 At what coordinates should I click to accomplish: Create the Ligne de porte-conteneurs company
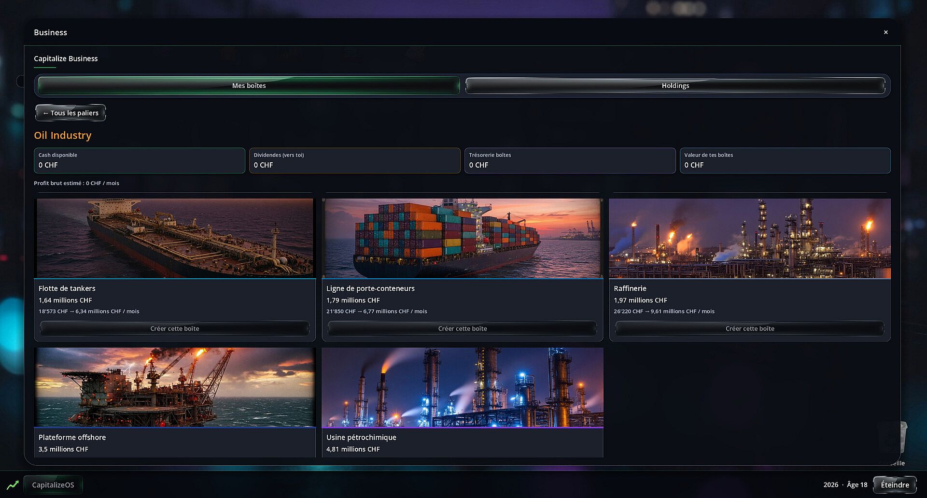coord(462,328)
